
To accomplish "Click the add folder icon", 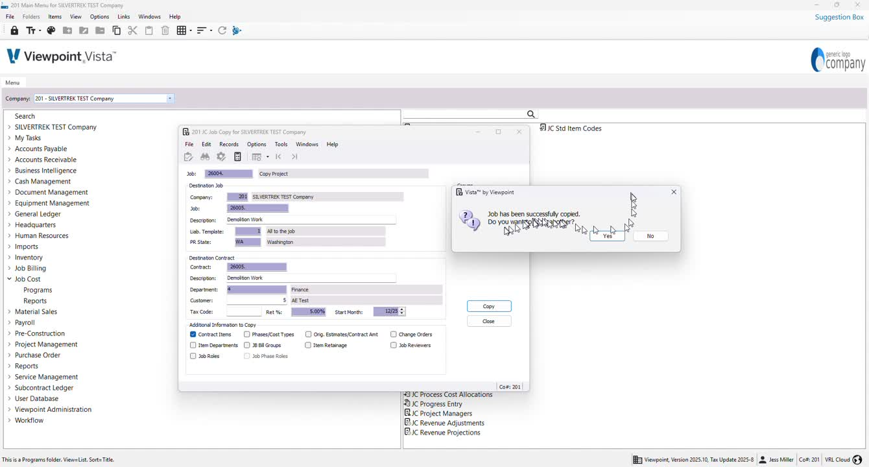I will (x=67, y=30).
